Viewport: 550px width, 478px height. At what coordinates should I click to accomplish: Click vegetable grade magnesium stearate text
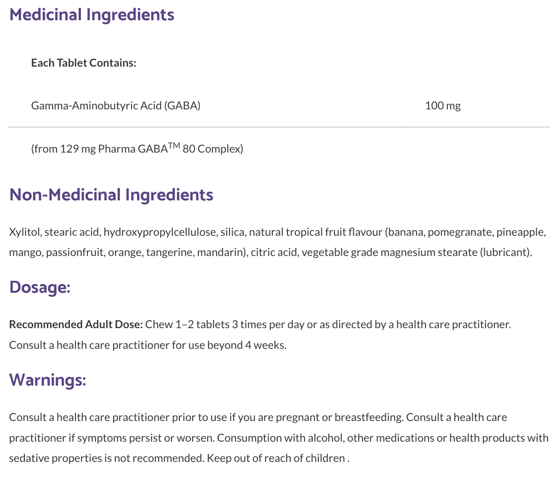coord(390,252)
